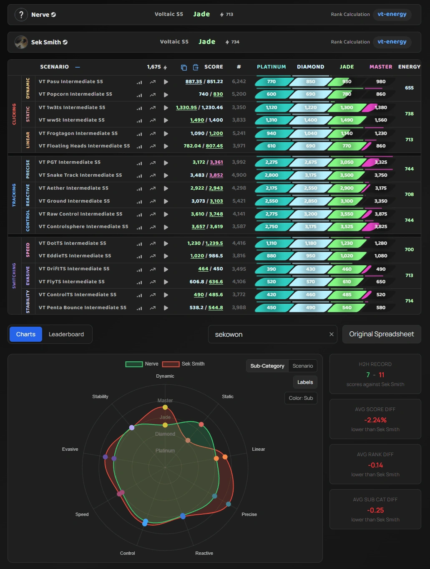Collapse scenarios using the dash next to SCENARIO
This screenshot has height=569, width=430.
coord(78,67)
